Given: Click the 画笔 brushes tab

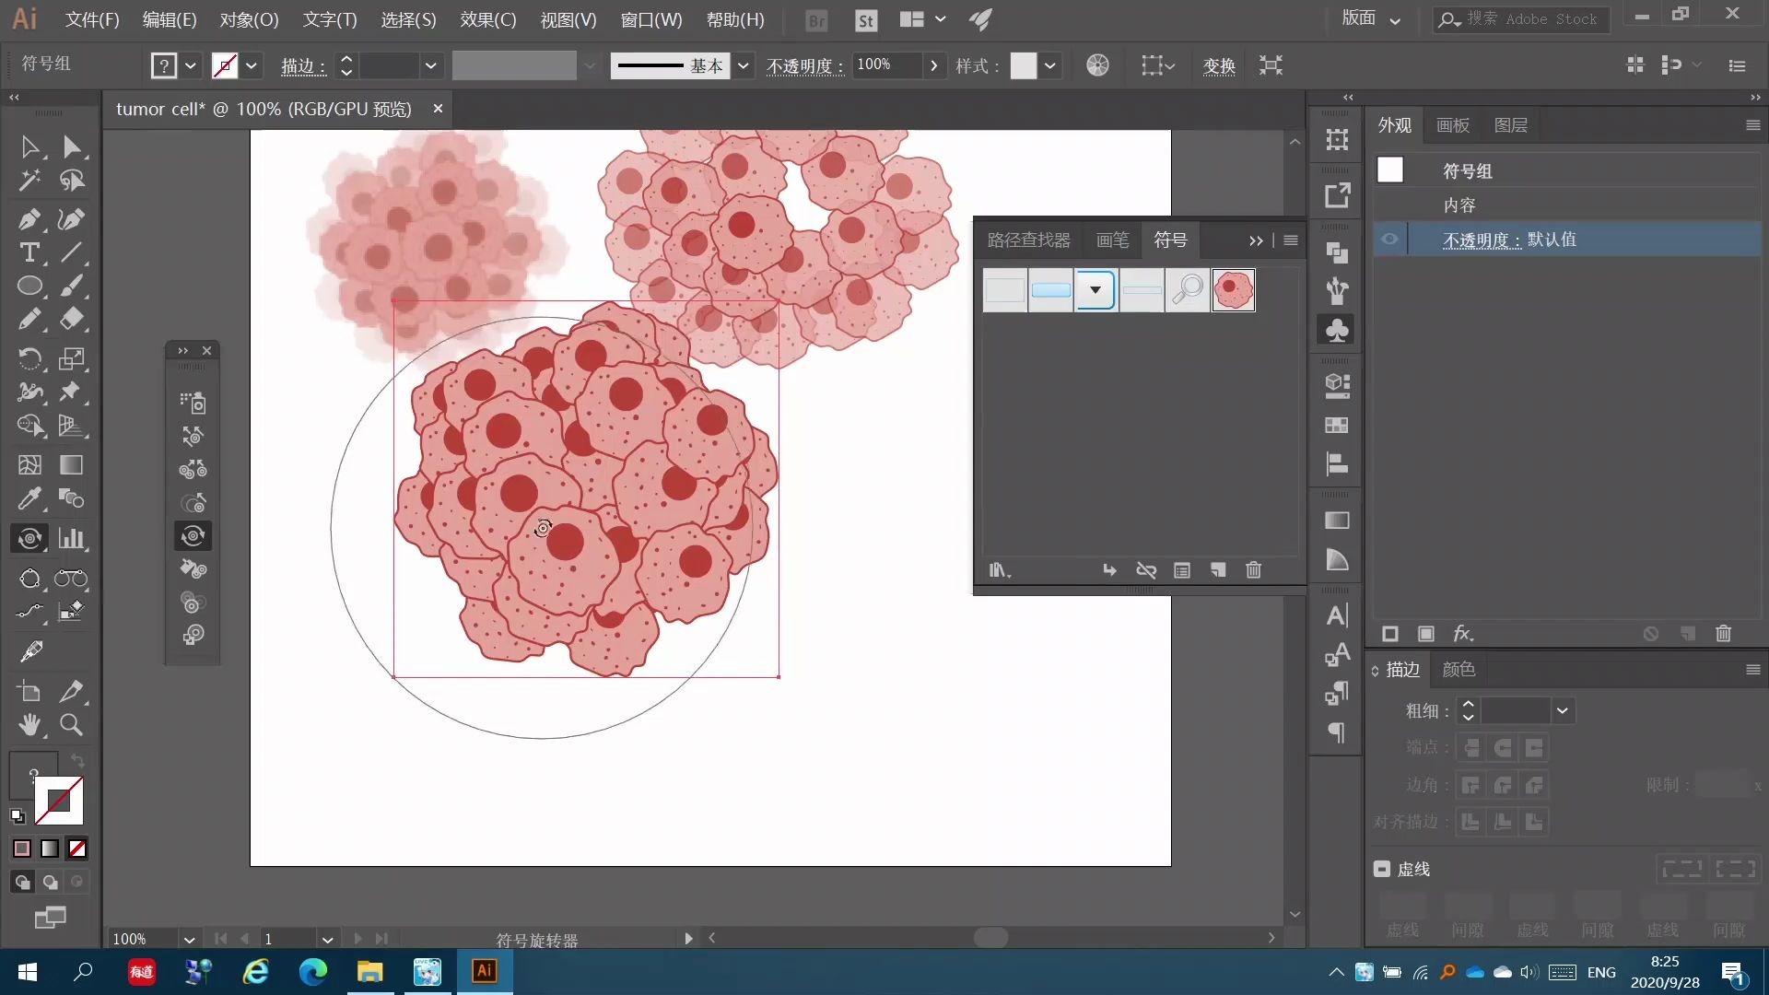Looking at the screenshot, I should pyautogui.click(x=1112, y=240).
